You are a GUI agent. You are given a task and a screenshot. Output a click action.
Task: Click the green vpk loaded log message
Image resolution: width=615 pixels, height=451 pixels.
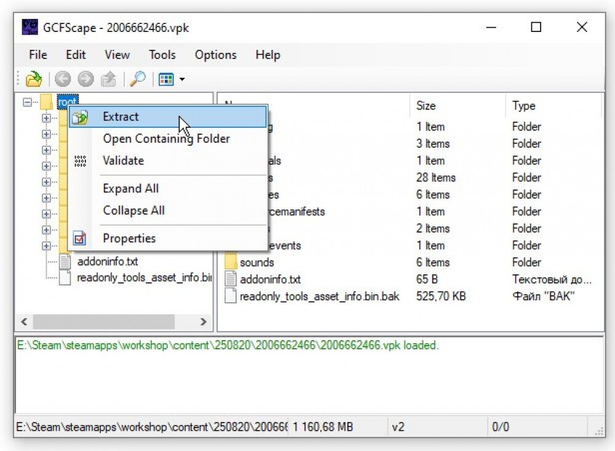[228, 345]
